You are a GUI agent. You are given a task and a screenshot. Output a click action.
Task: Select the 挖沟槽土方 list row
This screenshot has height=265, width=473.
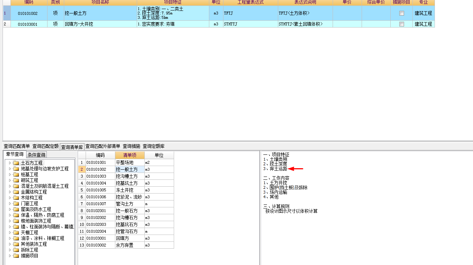126,176
